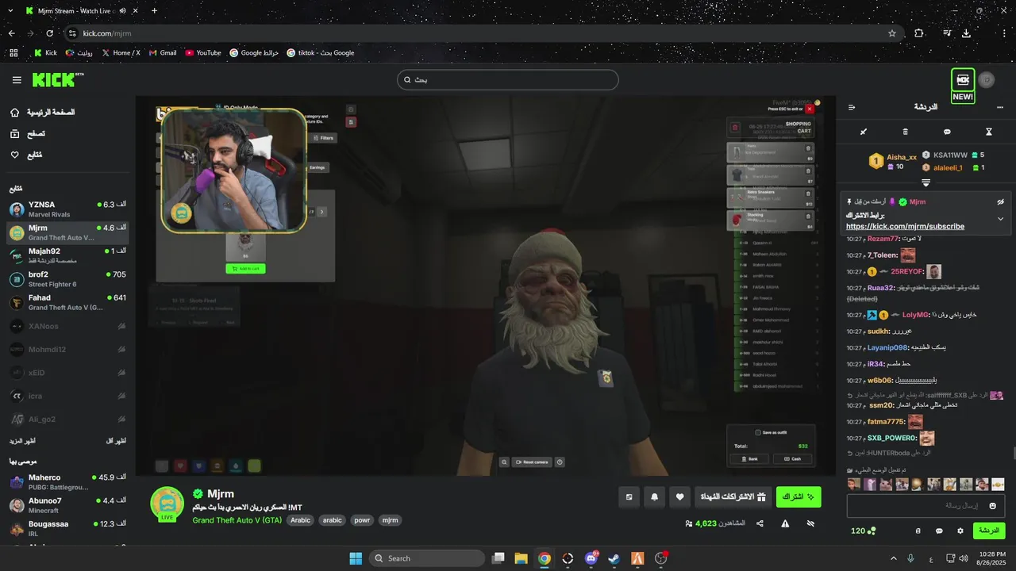The width and height of the screenshot is (1016, 571).
Task: Open recommended Maherco channel
Action: (x=67, y=482)
